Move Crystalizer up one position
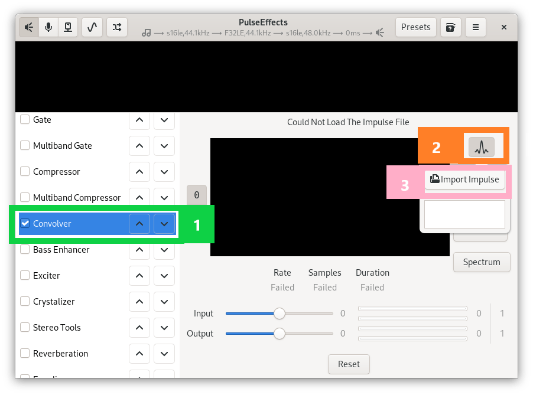Viewport: 533px width, 395px height. [139, 302]
